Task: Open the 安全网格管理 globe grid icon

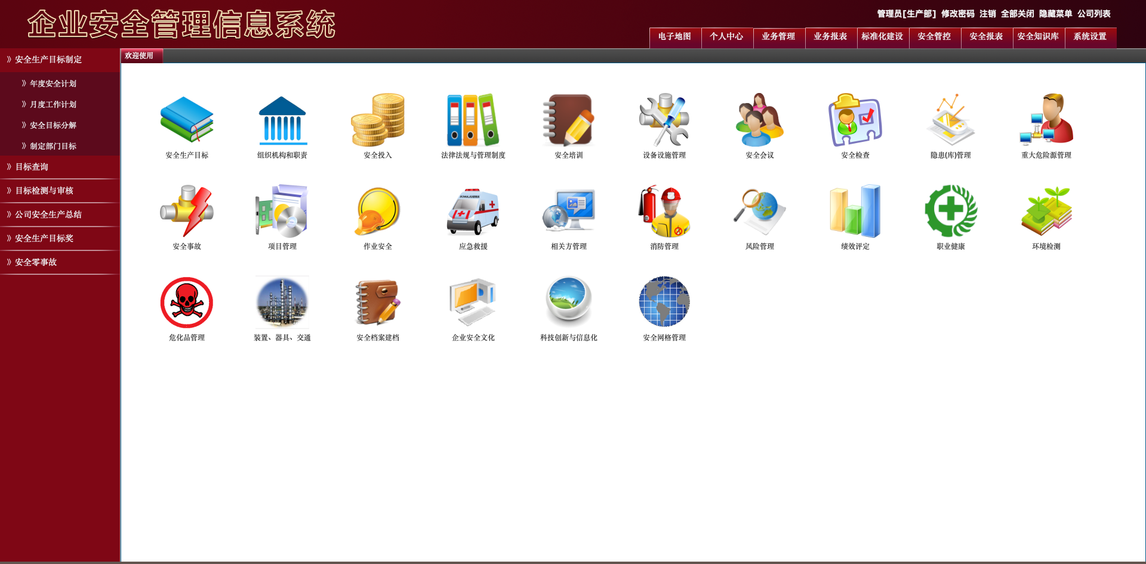Action: coord(664,303)
